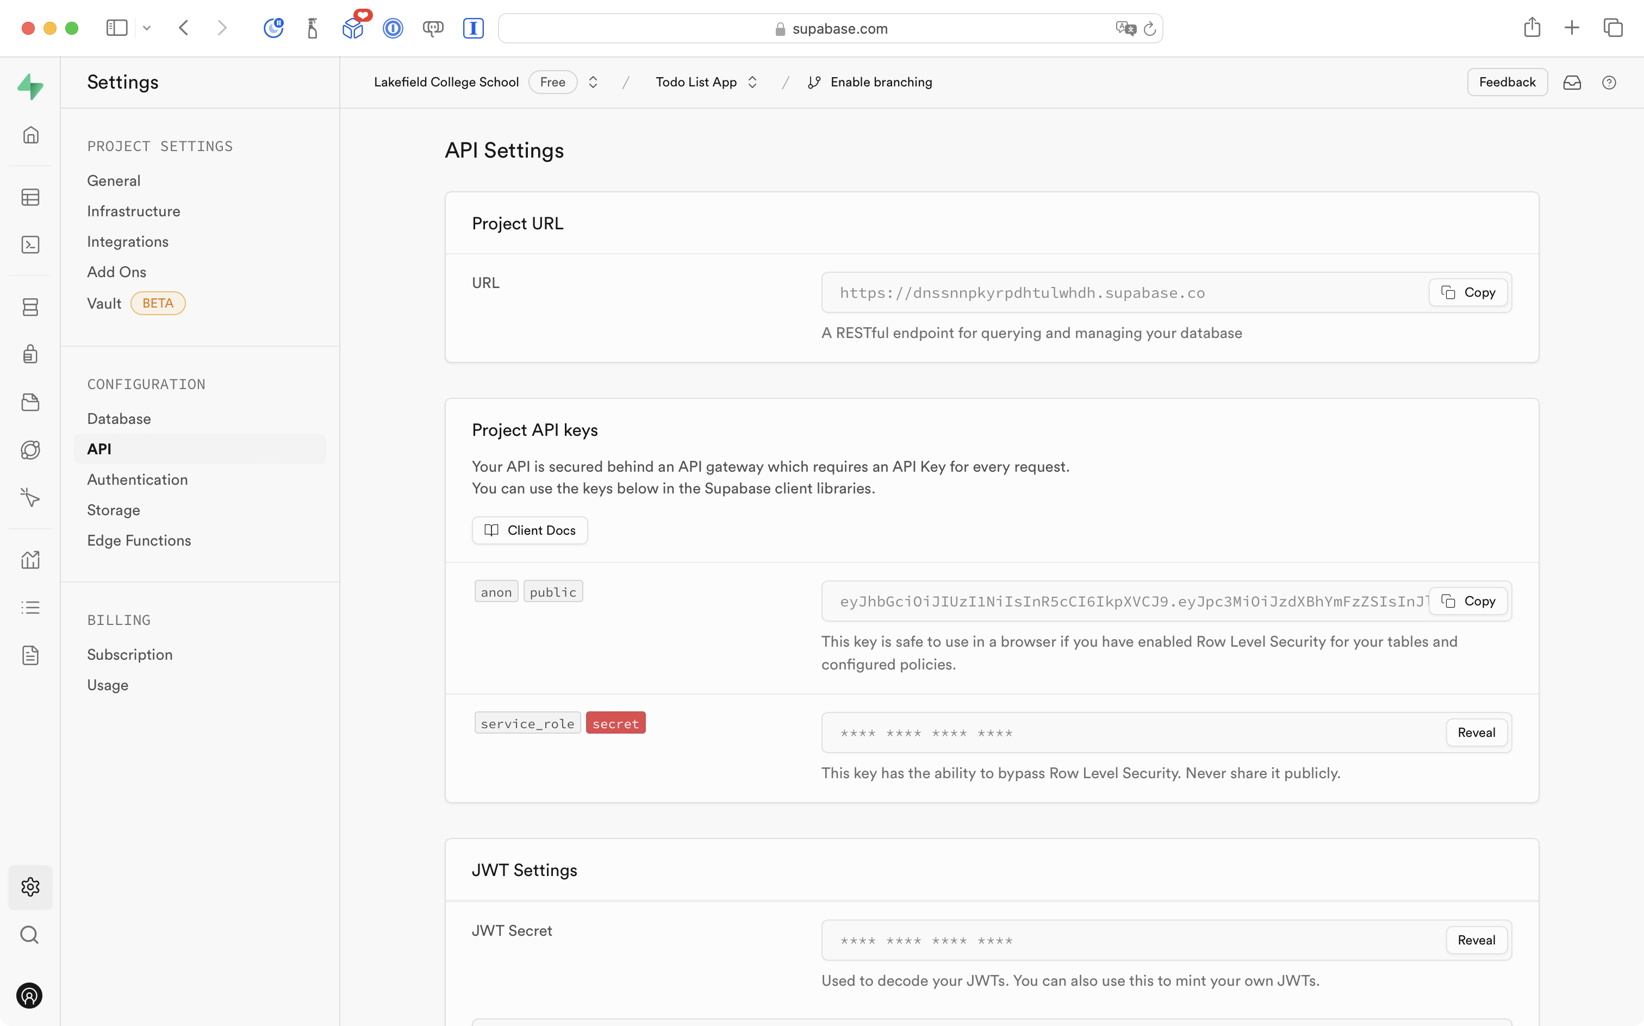Open the Todo List App project dropdown
Image resolution: width=1644 pixels, height=1026 pixels.
click(706, 82)
